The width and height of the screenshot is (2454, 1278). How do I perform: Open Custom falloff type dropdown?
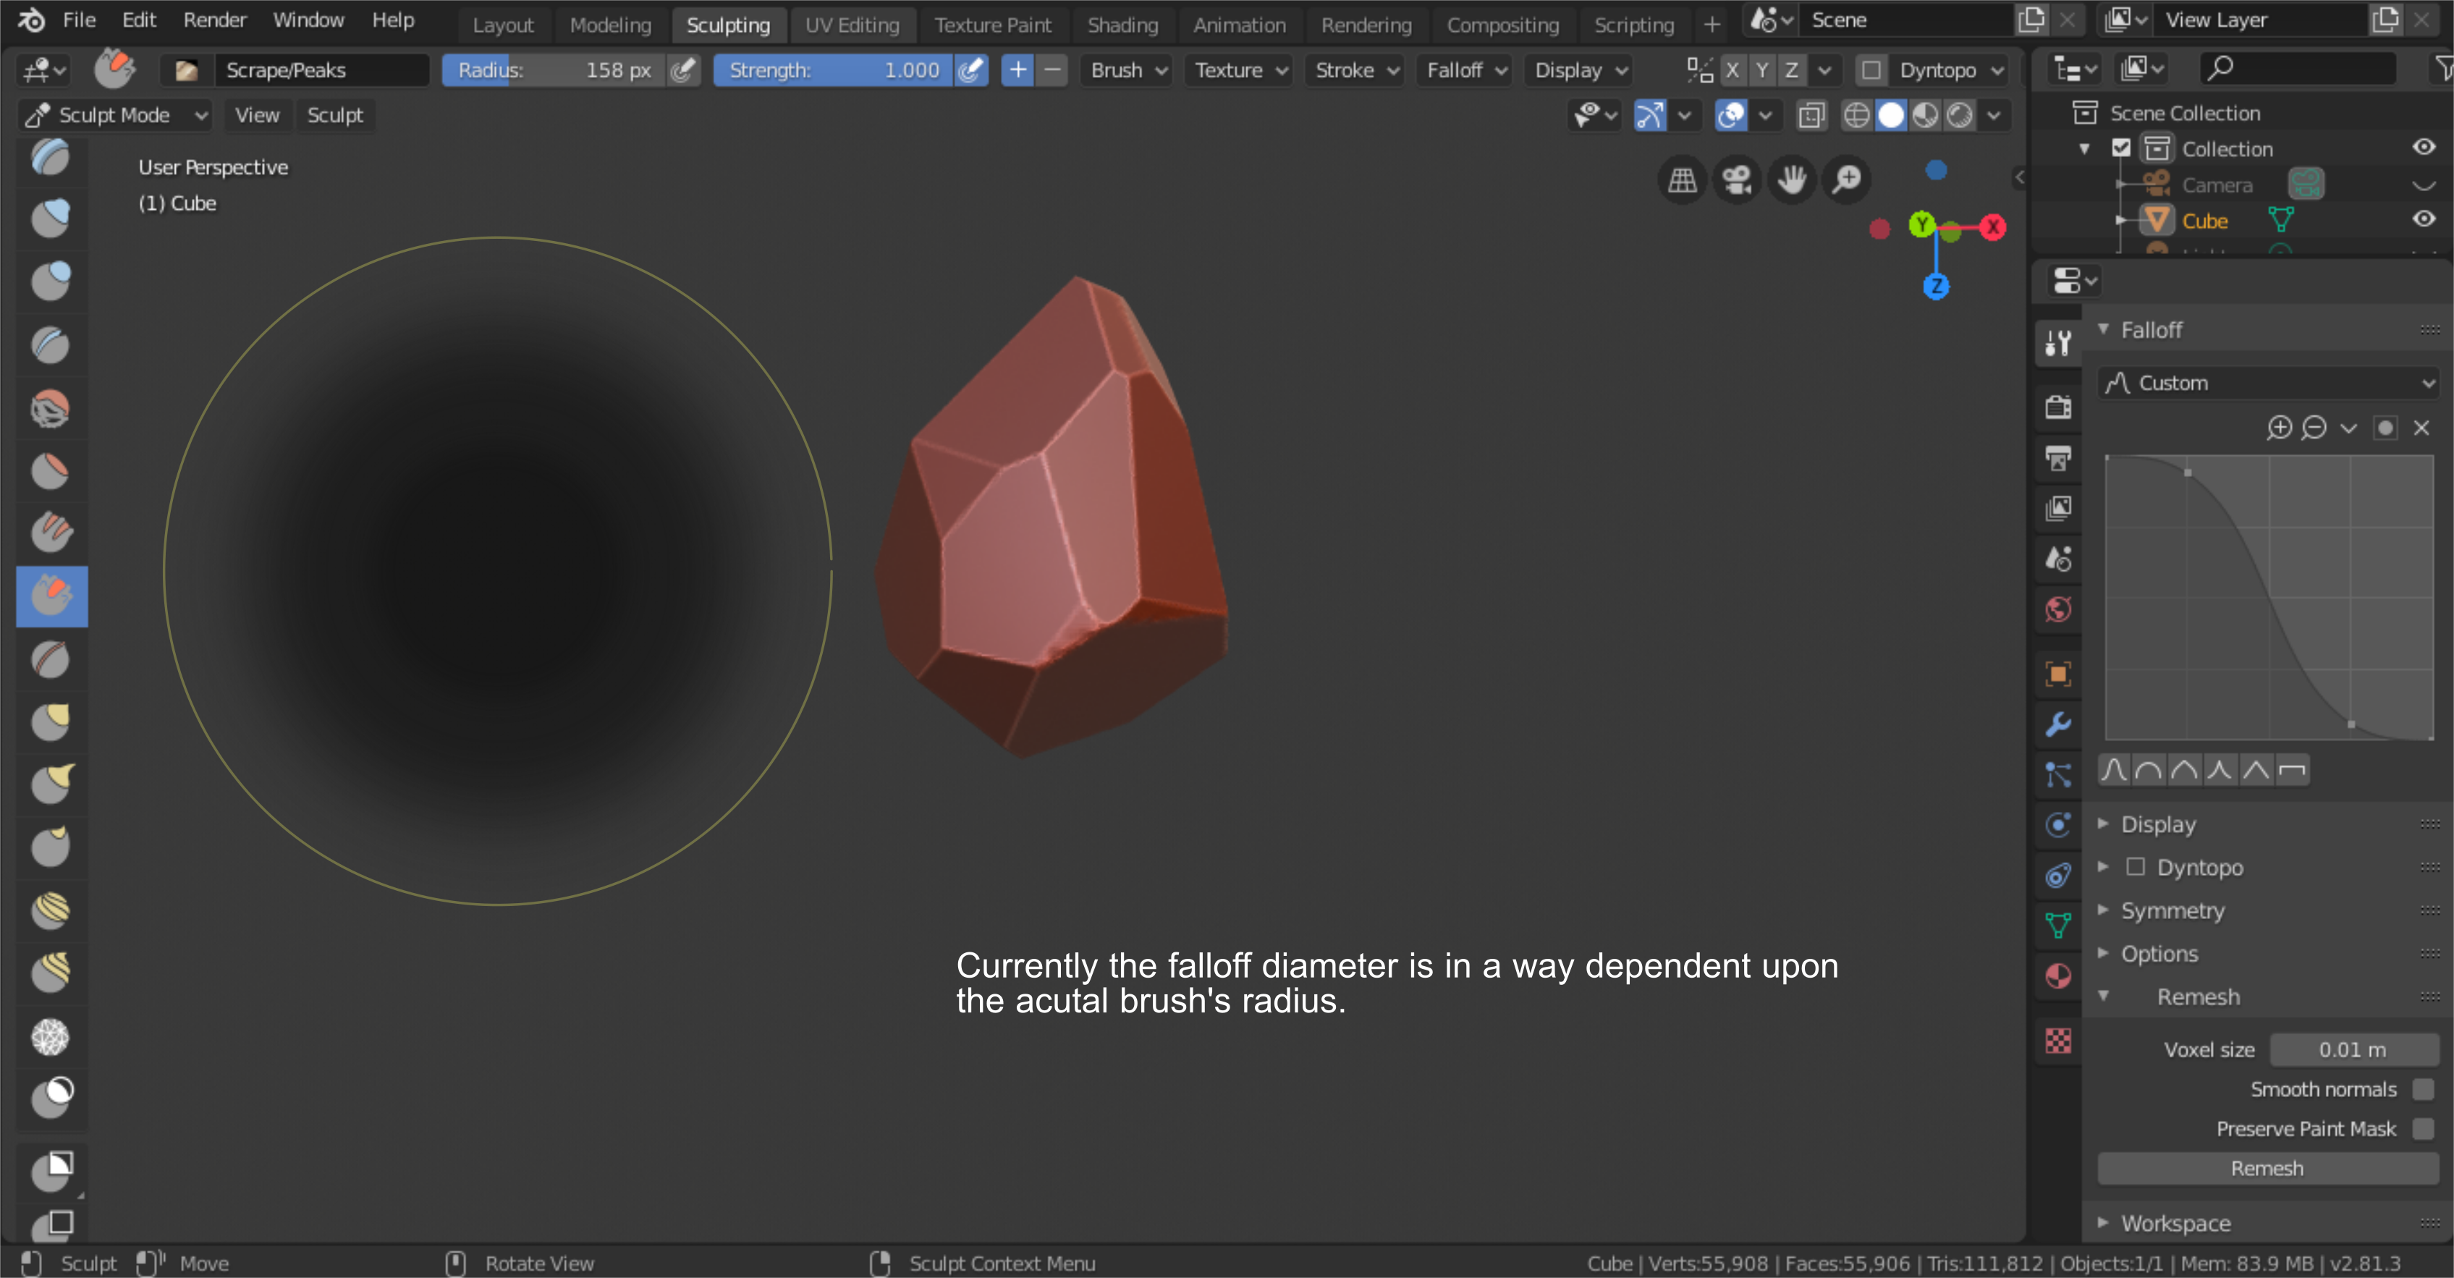[2267, 383]
